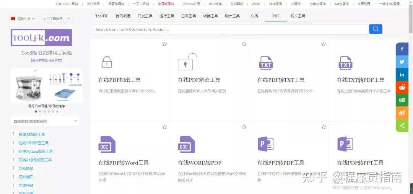
Task: Star the 在线PDF转TXT工具 card
Action: click(324, 44)
